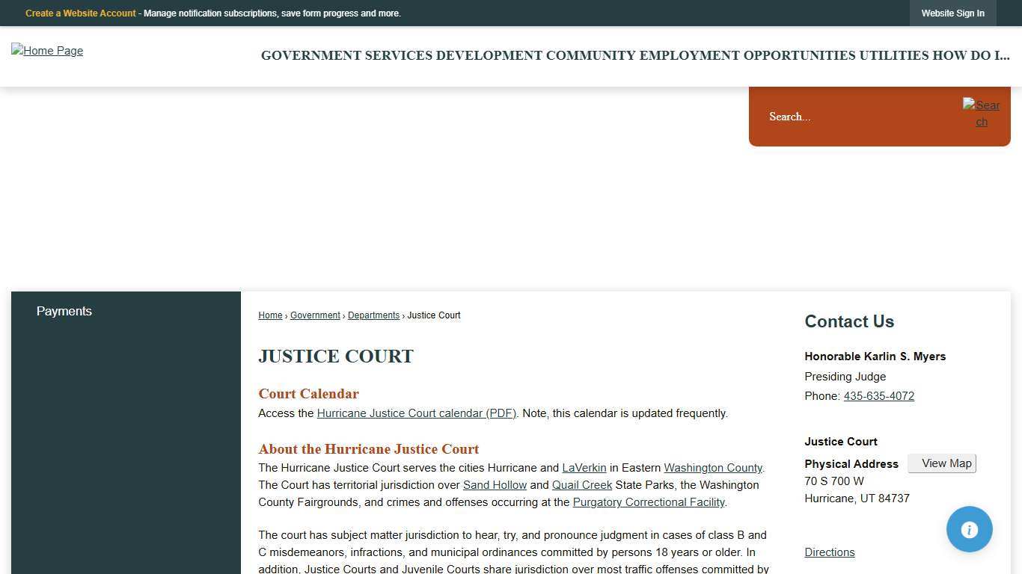The height and width of the screenshot is (574, 1022).
Task: Click the View Map button
Action: [x=942, y=463]
